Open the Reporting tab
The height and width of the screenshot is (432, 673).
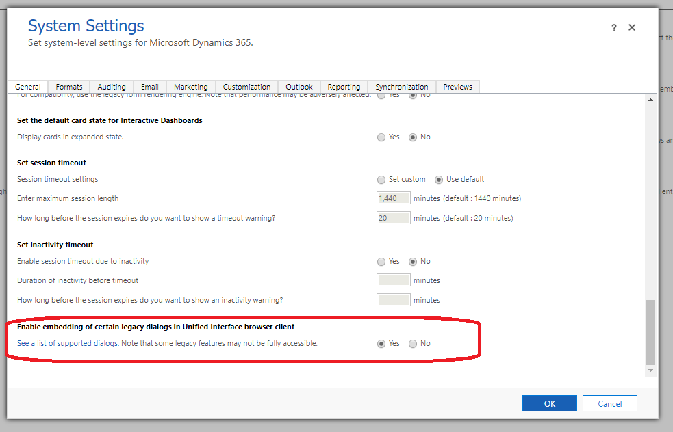344,86
